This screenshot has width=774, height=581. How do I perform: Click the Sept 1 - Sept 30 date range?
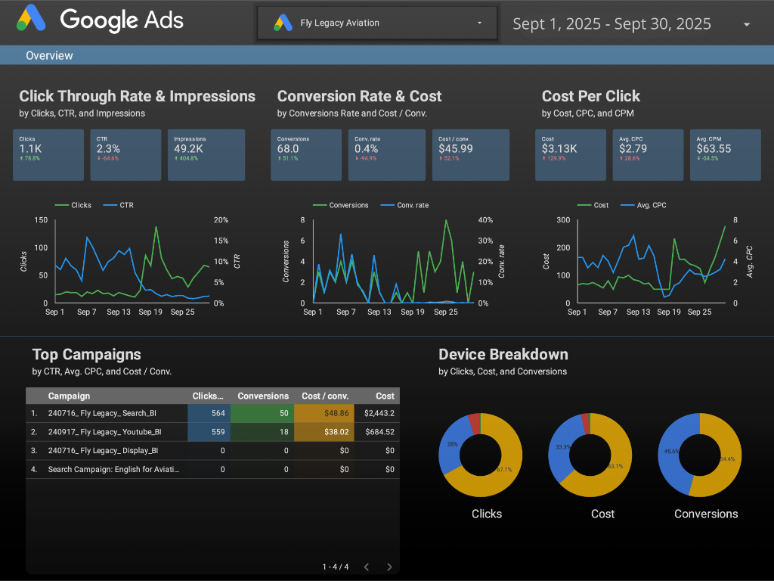point(611,23)
